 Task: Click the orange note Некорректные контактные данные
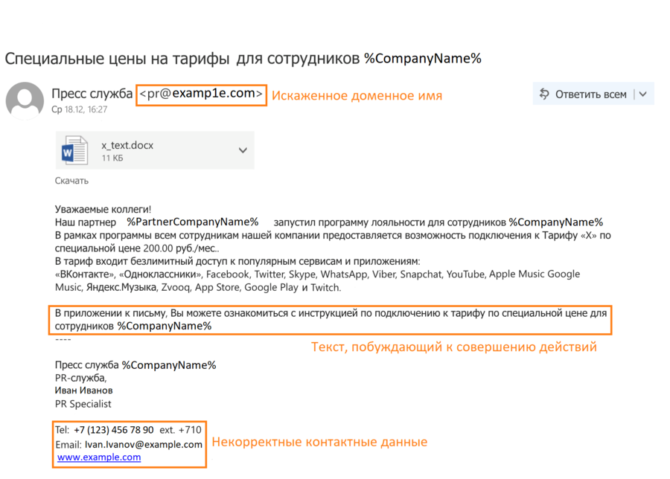tap(319, 442)
